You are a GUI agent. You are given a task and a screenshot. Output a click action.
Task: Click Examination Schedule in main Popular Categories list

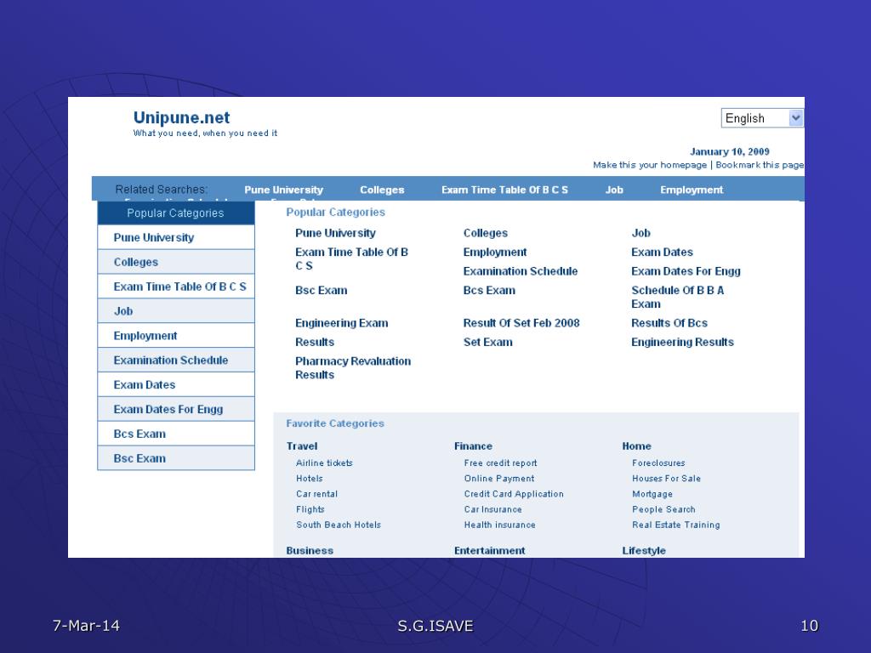[521, 271]
